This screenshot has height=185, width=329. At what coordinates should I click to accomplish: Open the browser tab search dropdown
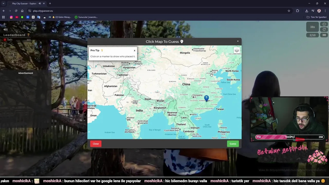(3, 3)
